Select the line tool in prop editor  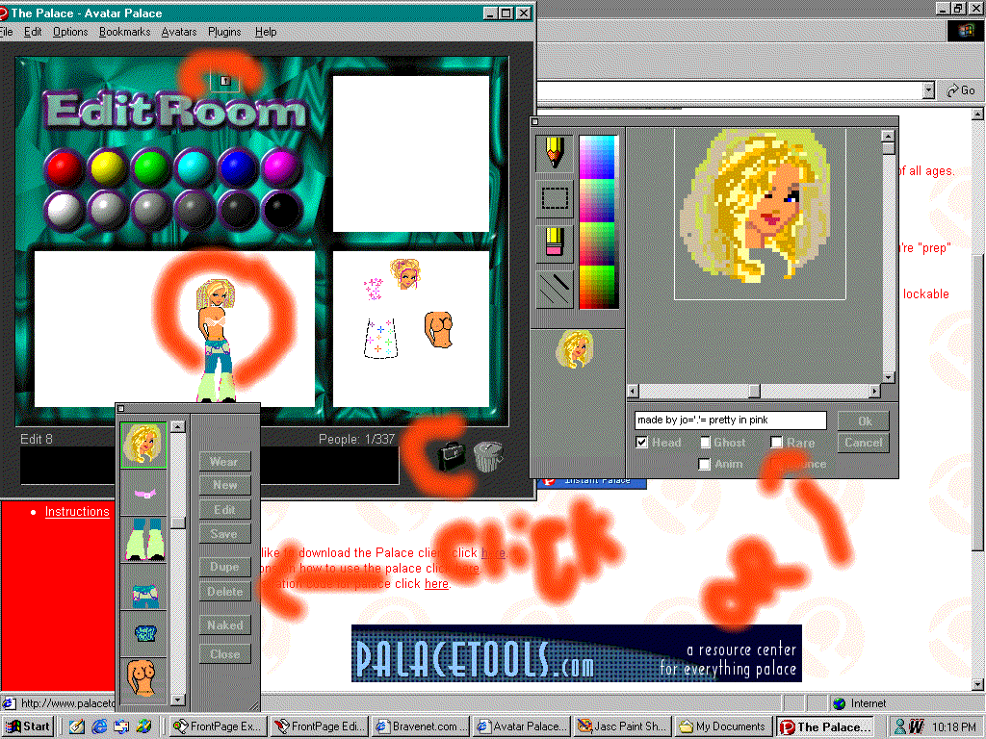coord(554,289)
